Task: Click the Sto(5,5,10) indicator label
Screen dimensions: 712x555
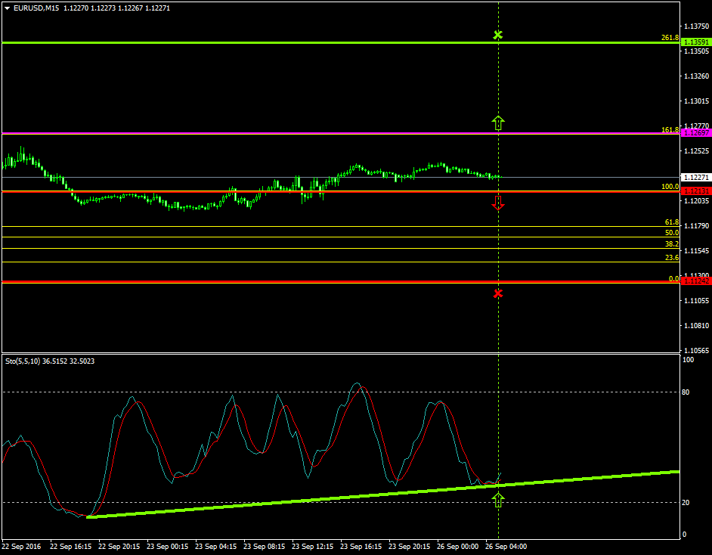Action: click(26, 361)
